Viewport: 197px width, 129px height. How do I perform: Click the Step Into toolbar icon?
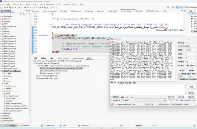point(31,8)
